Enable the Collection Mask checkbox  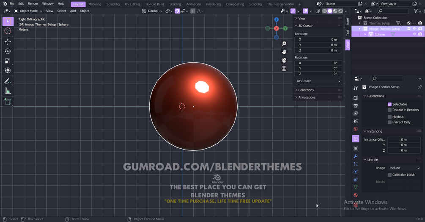tap(389, 175)
